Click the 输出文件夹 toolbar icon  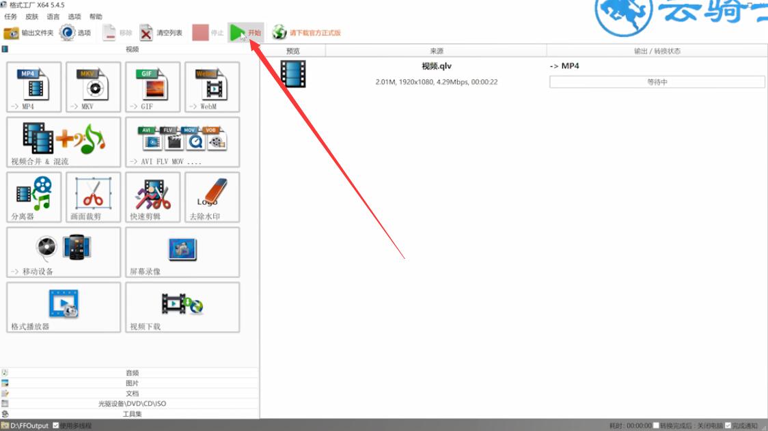click(x=11, y=33)
